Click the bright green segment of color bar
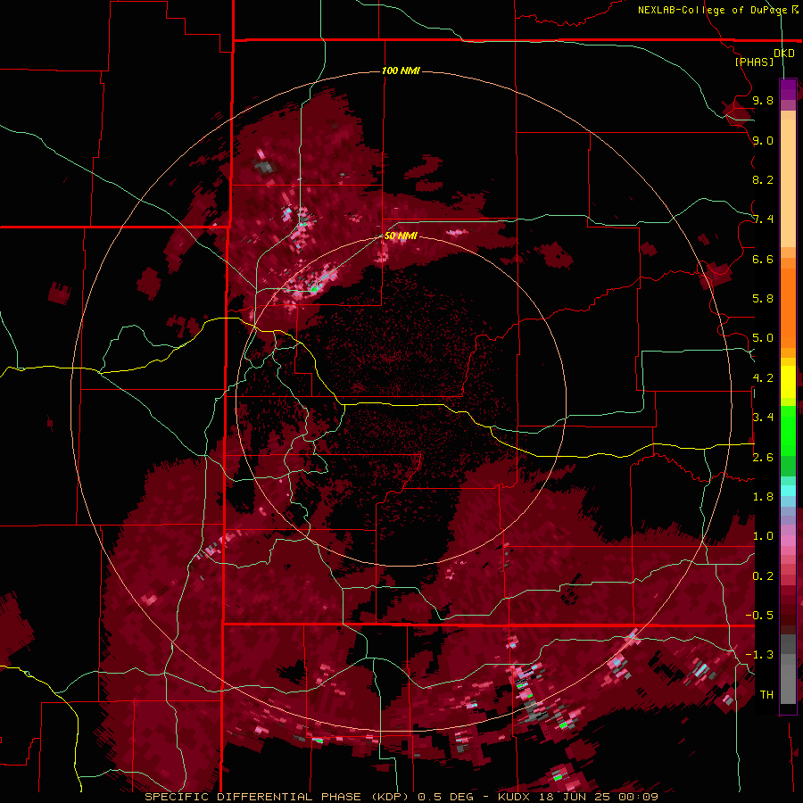 pos(788,430)
